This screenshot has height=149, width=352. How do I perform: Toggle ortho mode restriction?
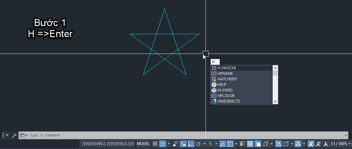pyautogui.click(x=191, y=144)
